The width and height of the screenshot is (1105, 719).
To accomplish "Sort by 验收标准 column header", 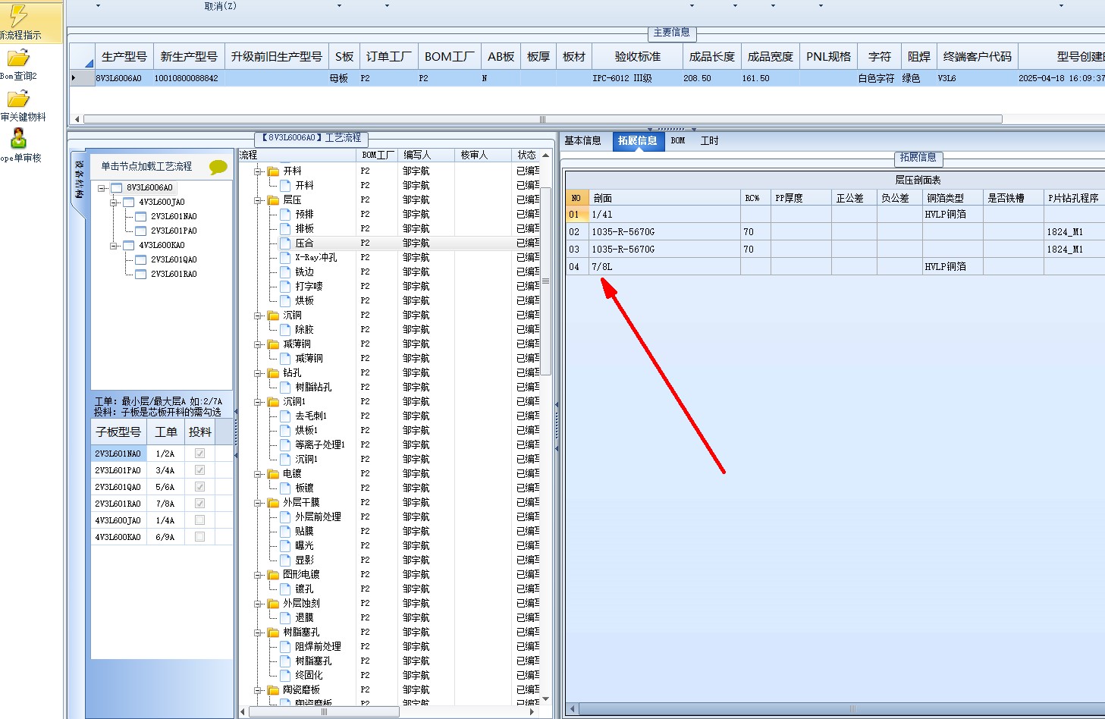I will 637,57.
